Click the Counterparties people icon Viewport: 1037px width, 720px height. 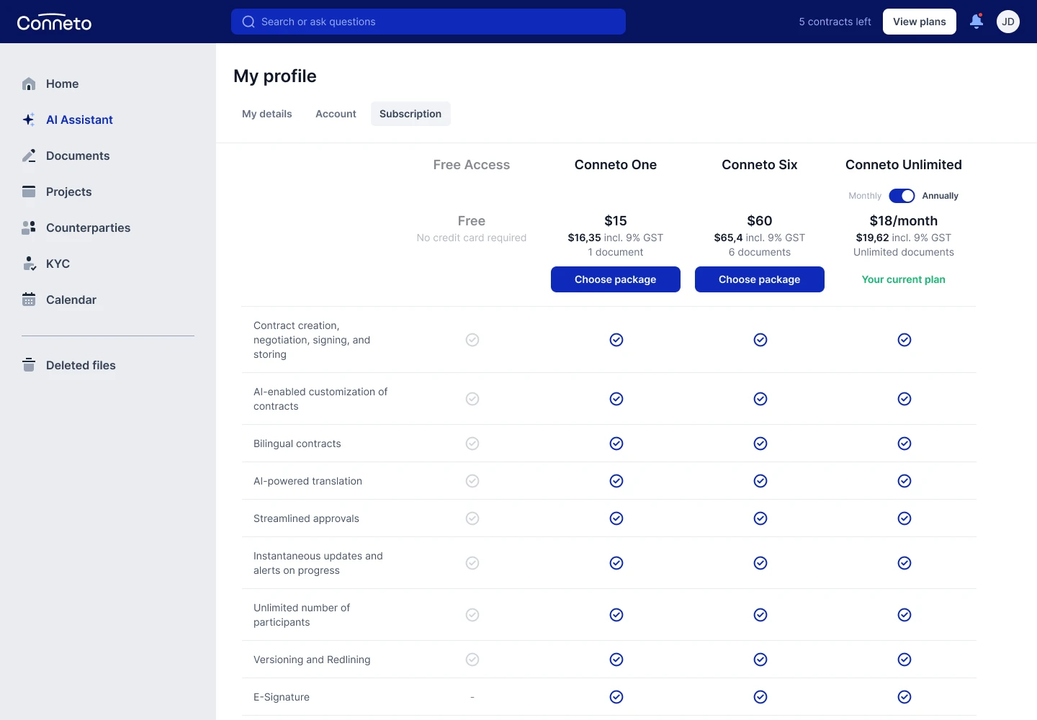29,228
